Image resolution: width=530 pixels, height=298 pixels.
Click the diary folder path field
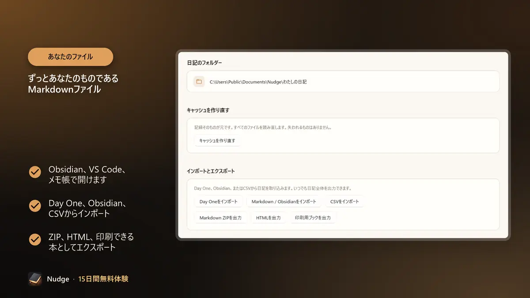click(x=343, y=82)
